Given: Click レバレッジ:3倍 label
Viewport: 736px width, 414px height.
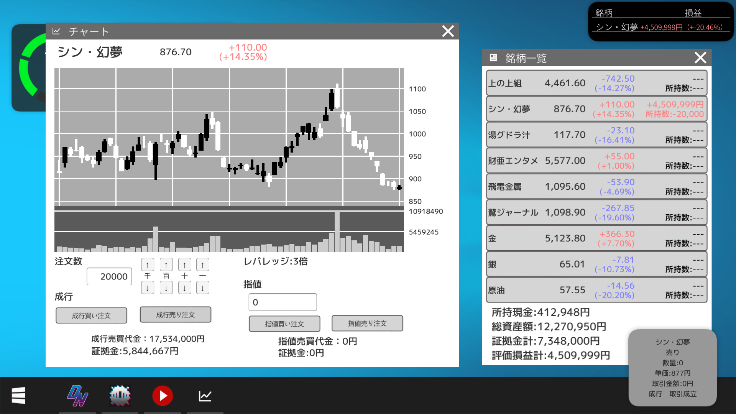Looking at the screenshot, I should coord(276,261).
